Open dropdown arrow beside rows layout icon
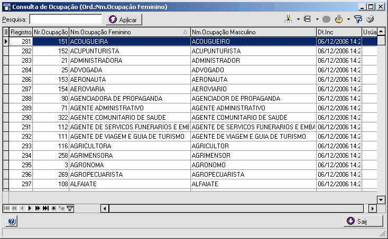This screenshot has width=388, height=239. click(x=317, y=20)
